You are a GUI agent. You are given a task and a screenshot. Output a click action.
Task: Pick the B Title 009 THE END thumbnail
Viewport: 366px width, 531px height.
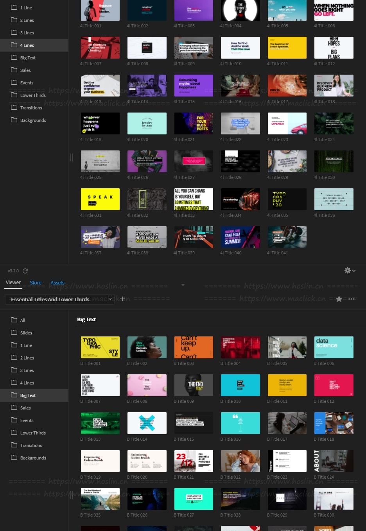point(194,385)
